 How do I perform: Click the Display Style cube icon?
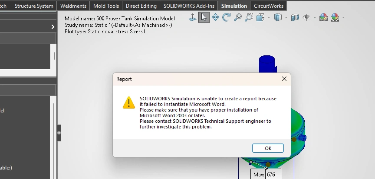[278, 17]
